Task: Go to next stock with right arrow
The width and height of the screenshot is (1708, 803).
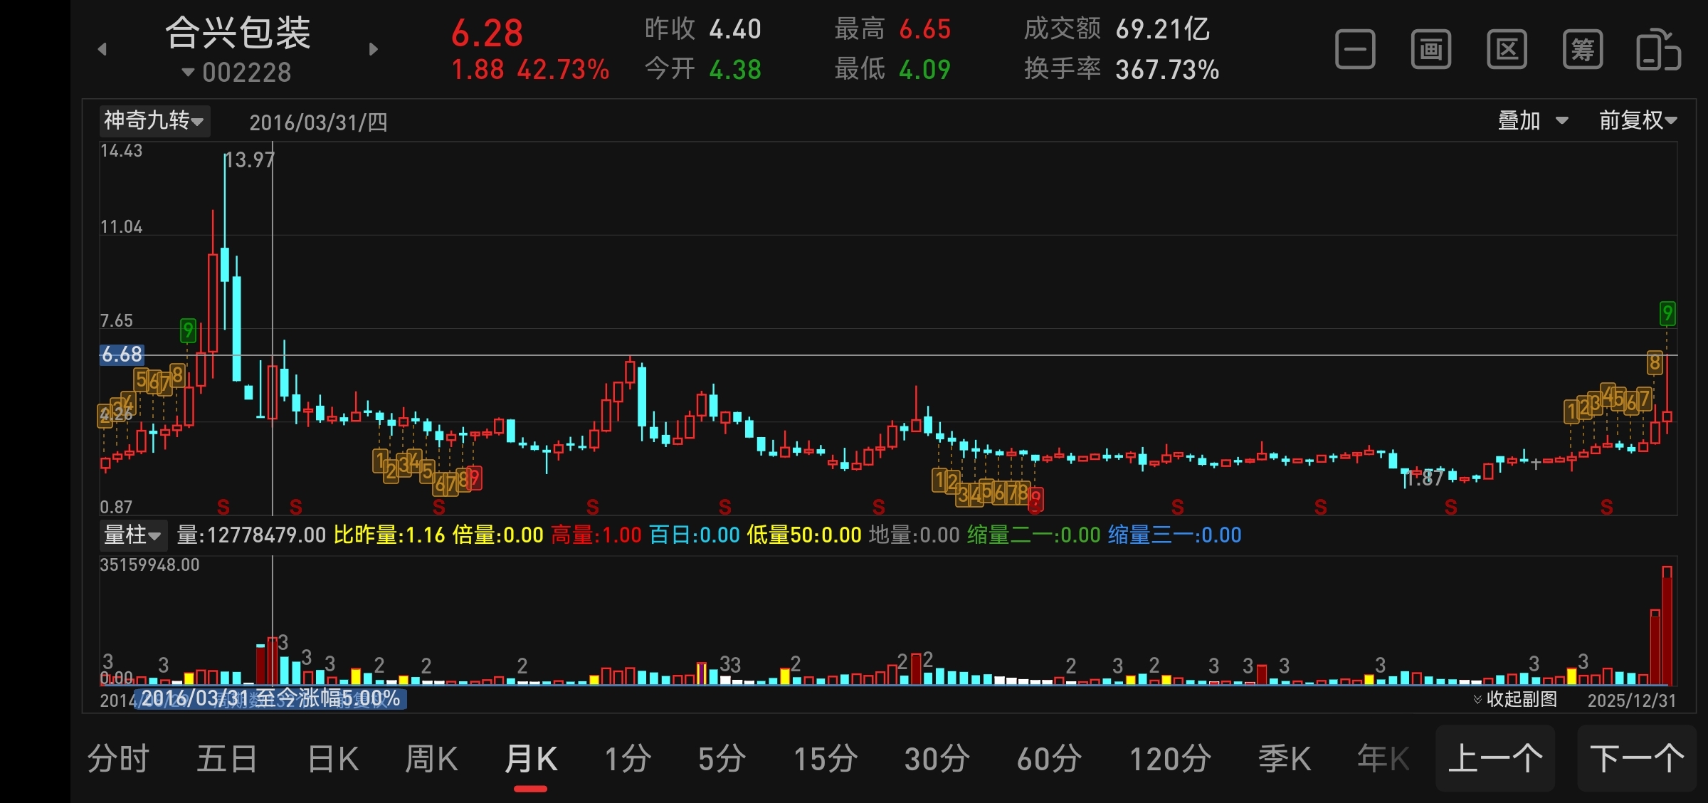Action: click(374, 49)
